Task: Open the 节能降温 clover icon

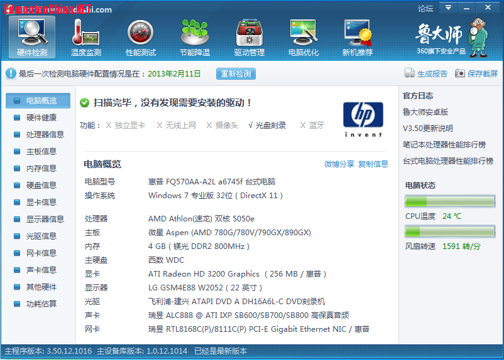Action: pyautogui.click(x=195, y=37)
